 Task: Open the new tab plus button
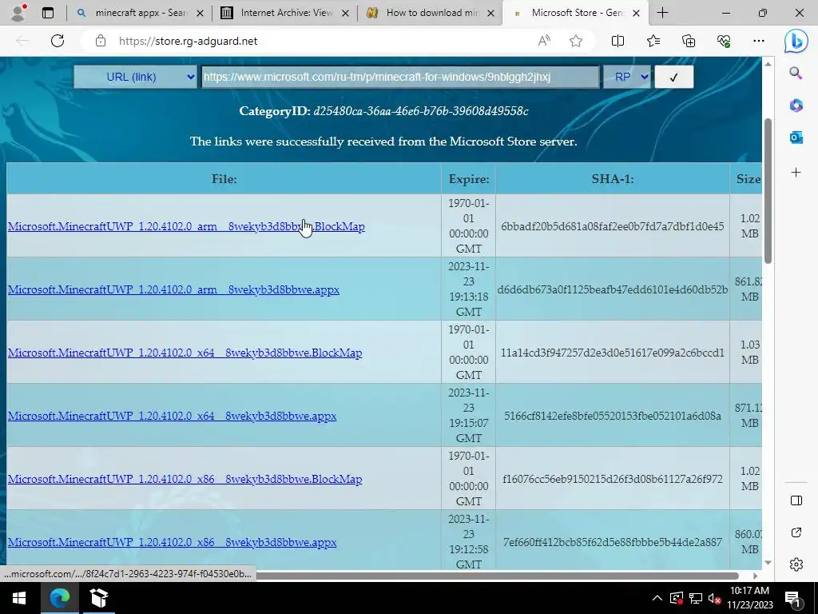(662, 13)
